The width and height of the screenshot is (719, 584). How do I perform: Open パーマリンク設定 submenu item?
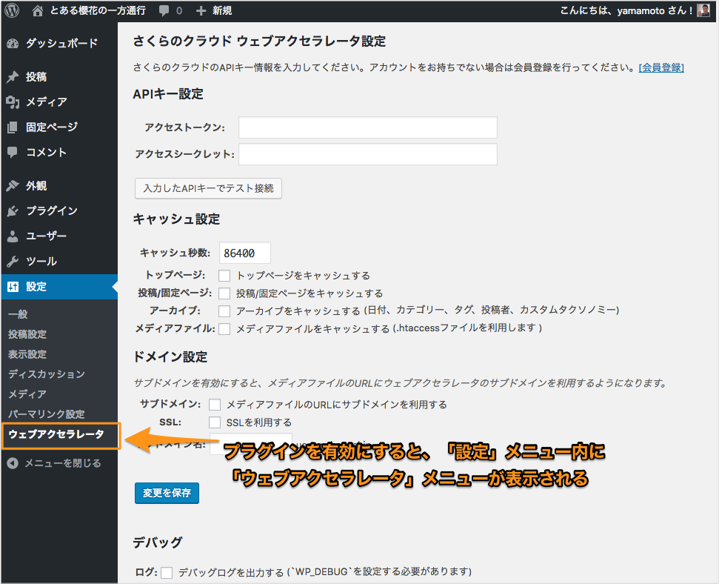(x=47, y=414)
